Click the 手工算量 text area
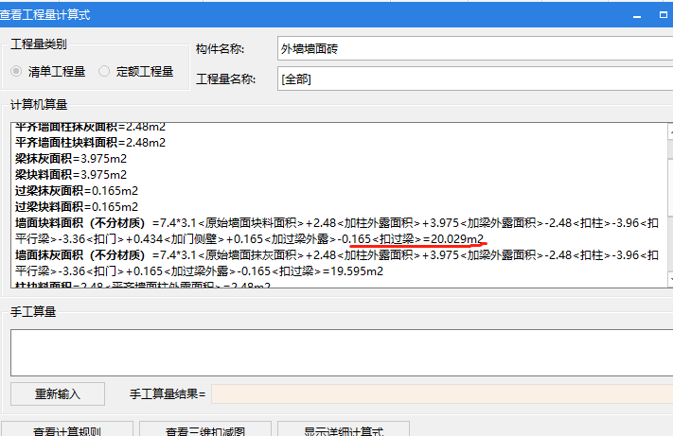 [342, 353]
